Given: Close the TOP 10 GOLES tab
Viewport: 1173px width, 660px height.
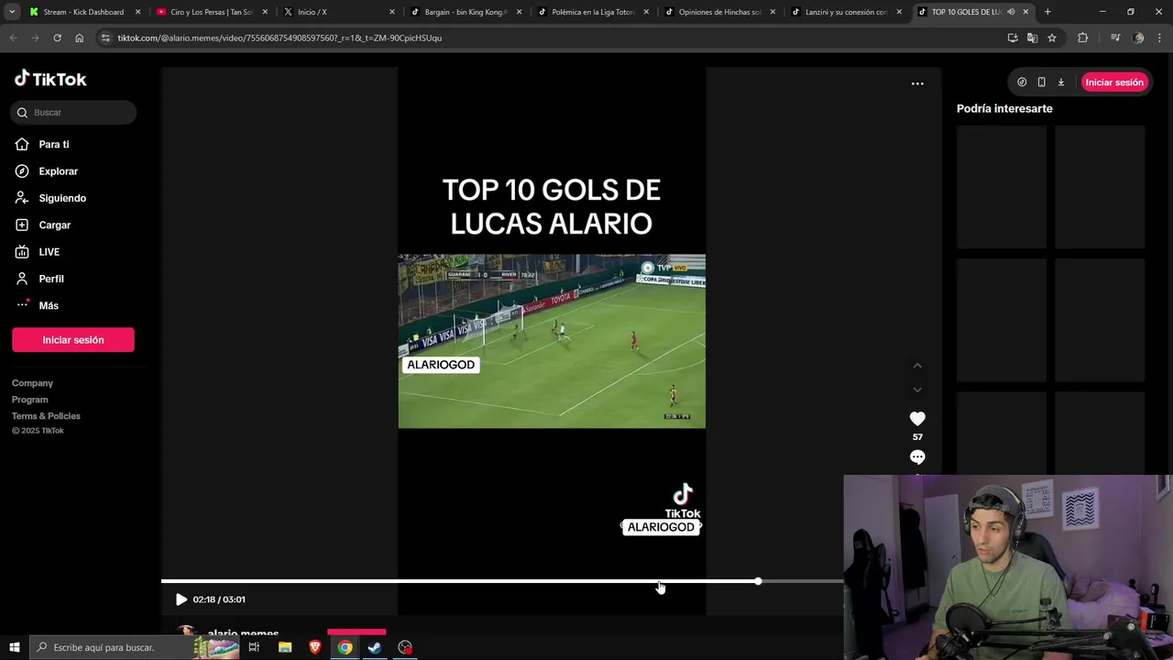Looking at the screenshot, I should 1025,12.
